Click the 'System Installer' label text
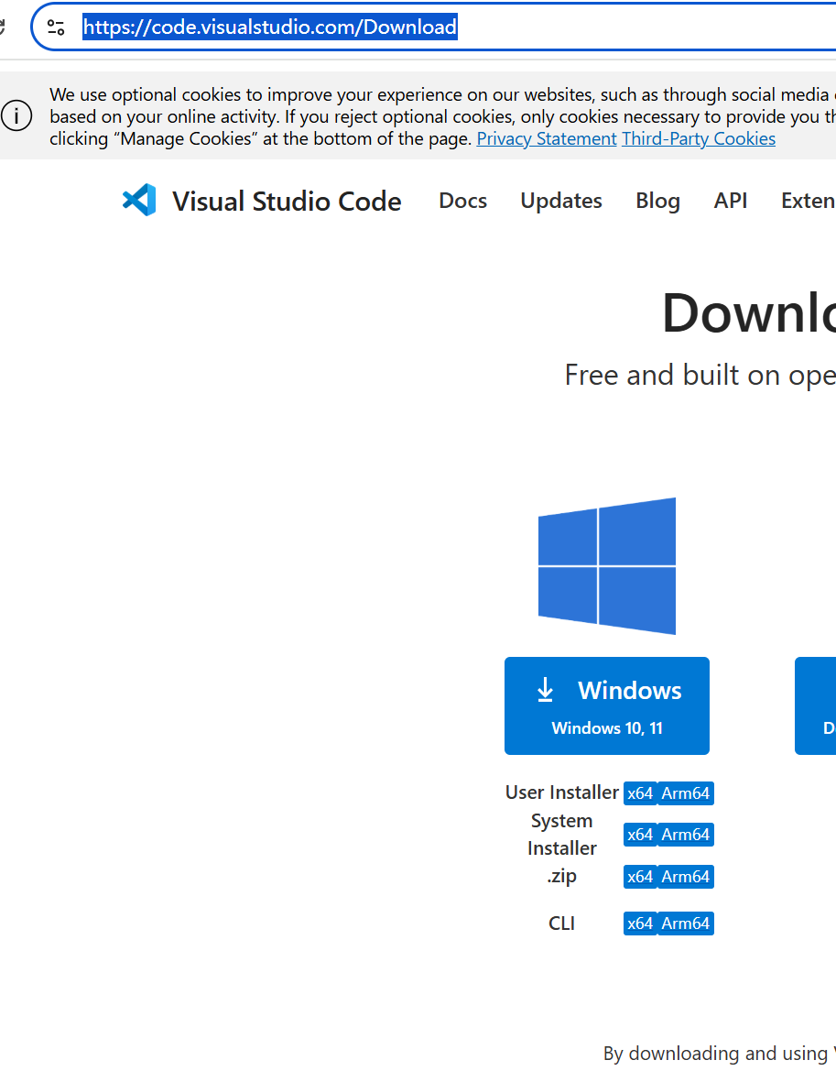The height and width of the screenshot is (1071, 836). [x=561, y=835]
